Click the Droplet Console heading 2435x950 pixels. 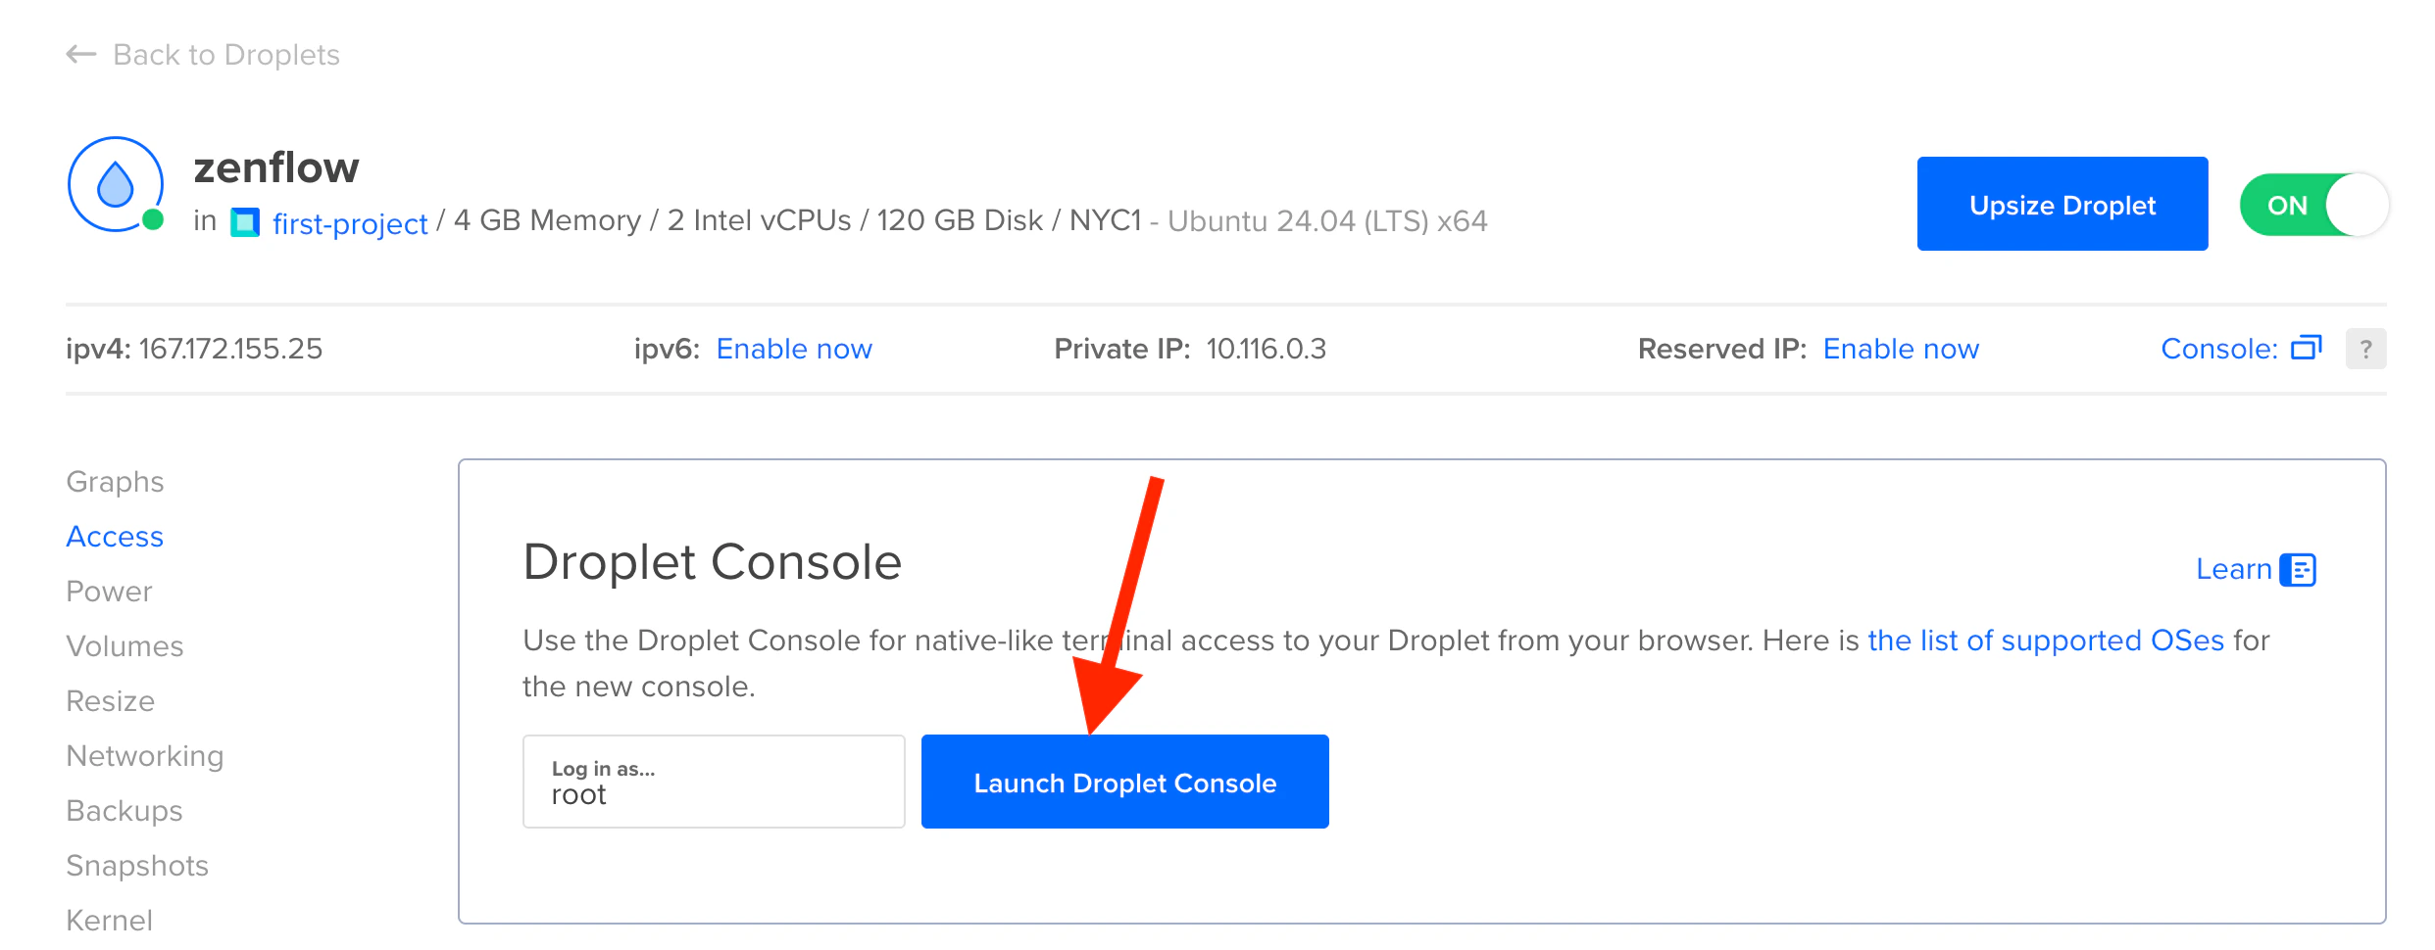(x=712, y=562)
